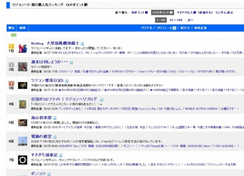Click rank label 7位
Screen dimensions: 244x176
point(11,160)
